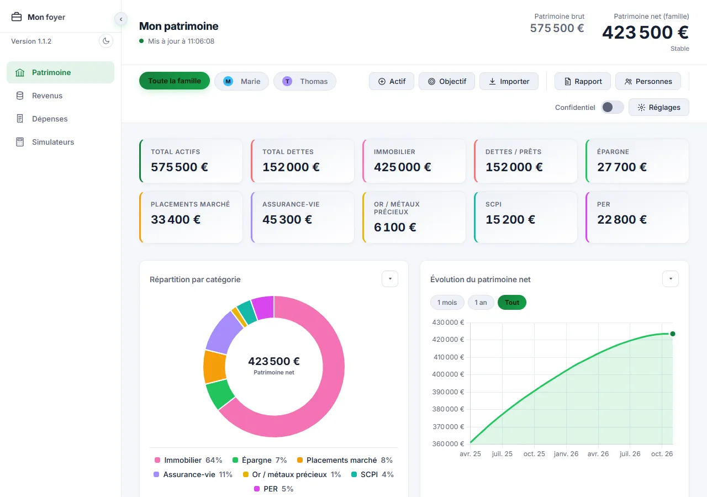This screenshot has width=707, height=497.
Task: Click the Total dettes card
Action: pyautogui.click(x=302, y=161)
